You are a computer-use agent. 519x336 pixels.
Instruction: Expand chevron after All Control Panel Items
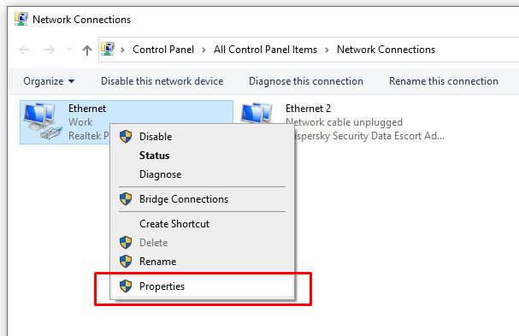327,50
